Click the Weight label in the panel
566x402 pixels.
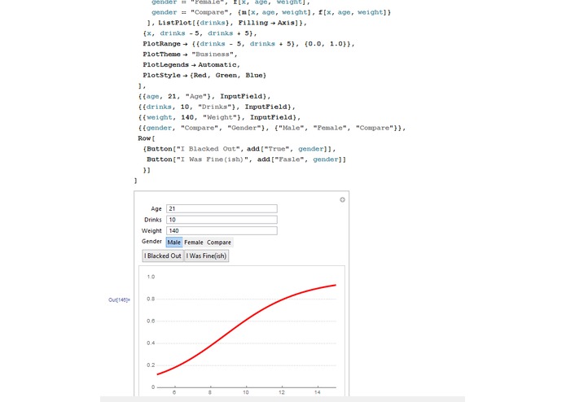(151, 231)
